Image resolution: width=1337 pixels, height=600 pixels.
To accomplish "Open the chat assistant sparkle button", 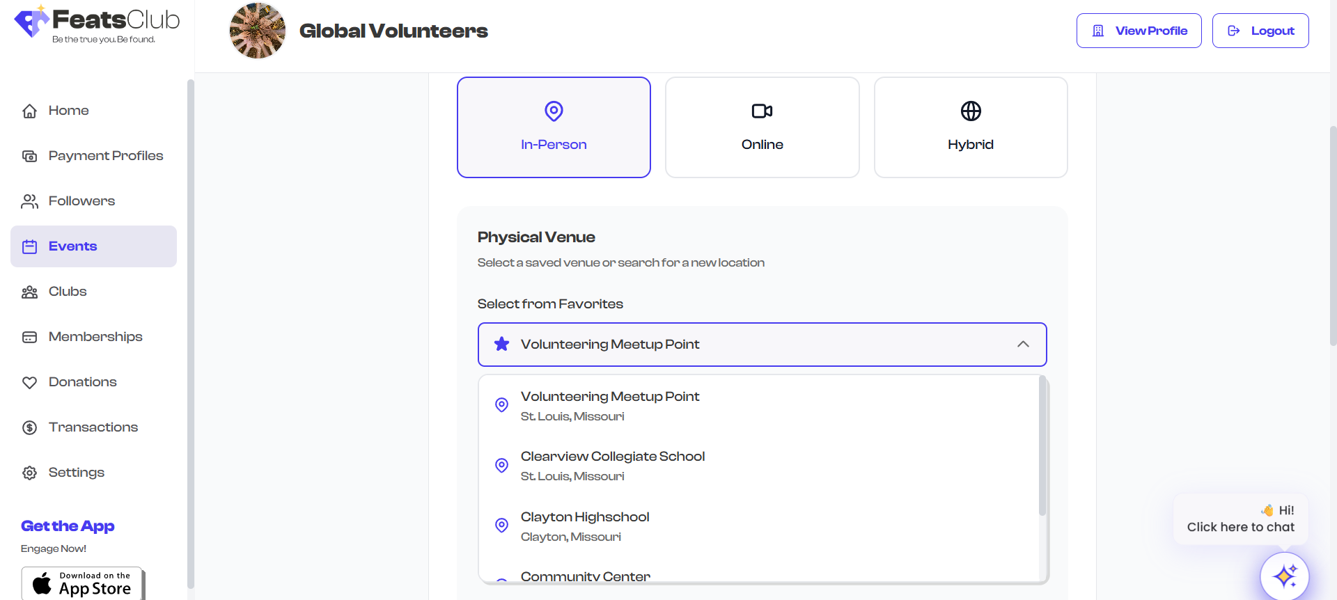I will click(1285, 576).
